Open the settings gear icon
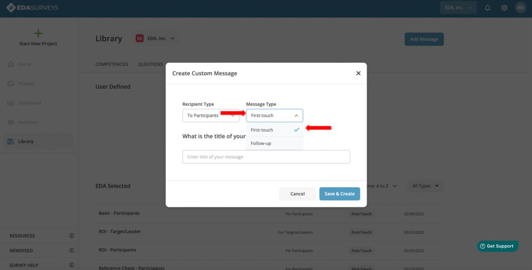This screenshot has height=270, width=532. [x=504, y=8]
